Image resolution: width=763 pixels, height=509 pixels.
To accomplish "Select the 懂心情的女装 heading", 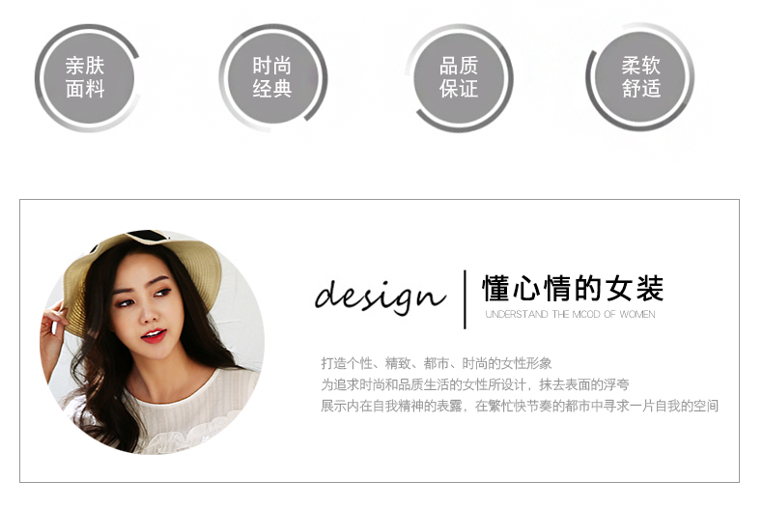I will [x=573, y=288].
